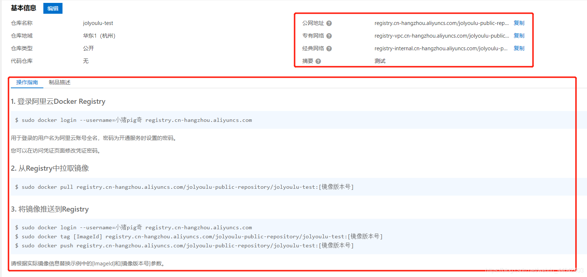The image size is (587, 277).
Task: Click the 经典网络 label
Action: [x=313, y=48]
